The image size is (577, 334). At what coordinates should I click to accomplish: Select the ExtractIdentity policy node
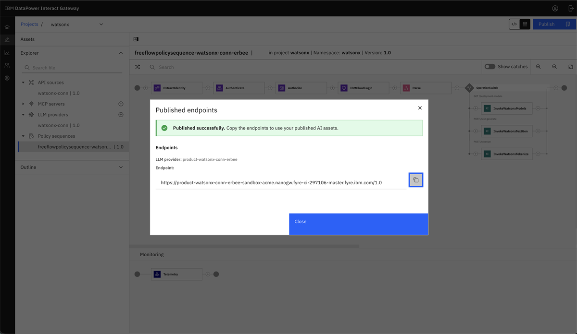[176, 88]
